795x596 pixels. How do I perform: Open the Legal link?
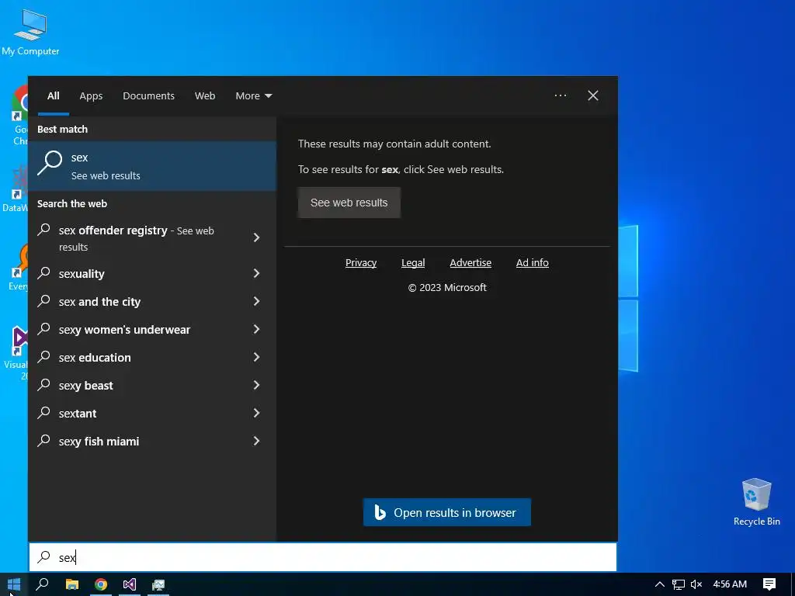413,262
